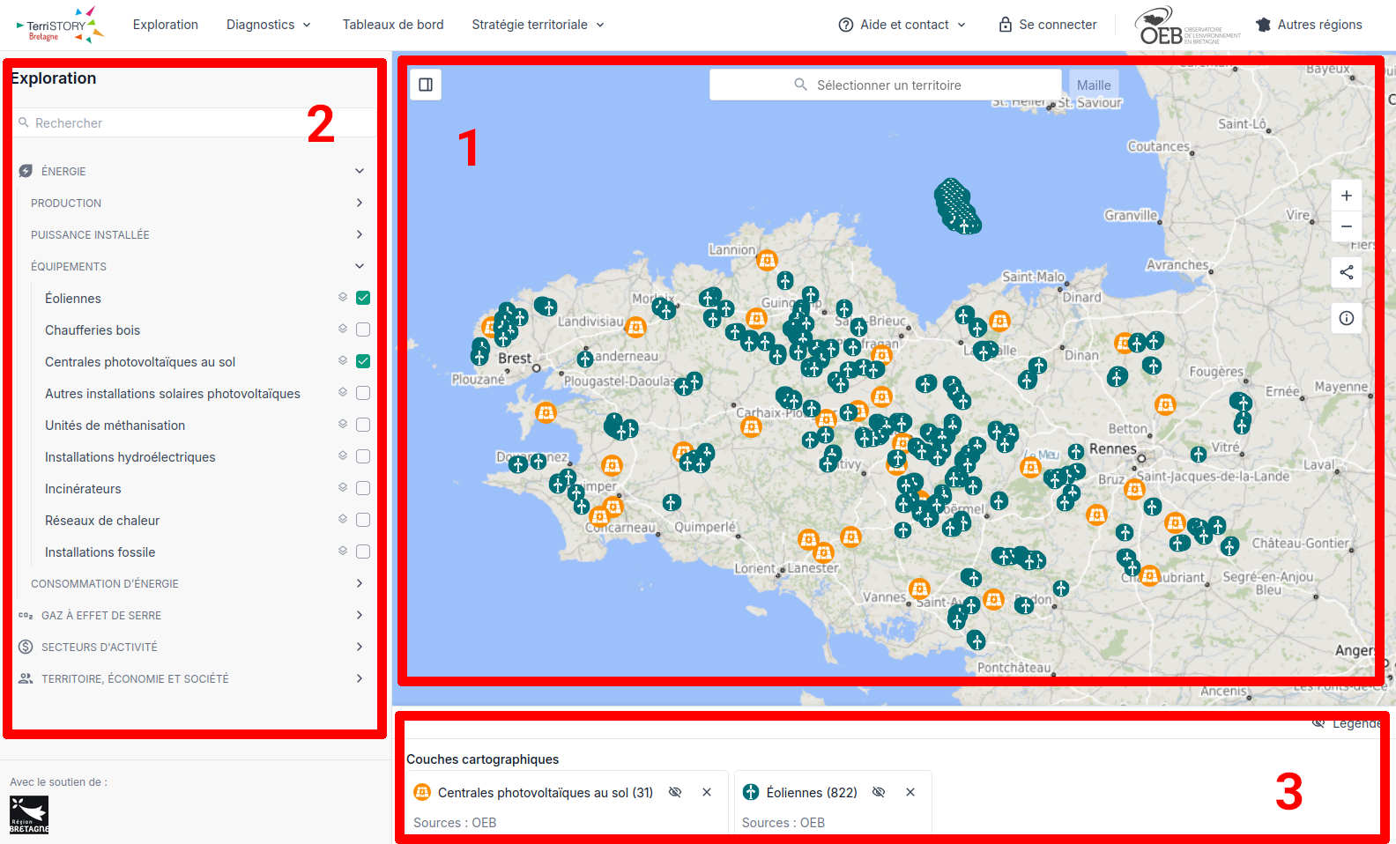Open the Aide et contact menu

point(902,25)
